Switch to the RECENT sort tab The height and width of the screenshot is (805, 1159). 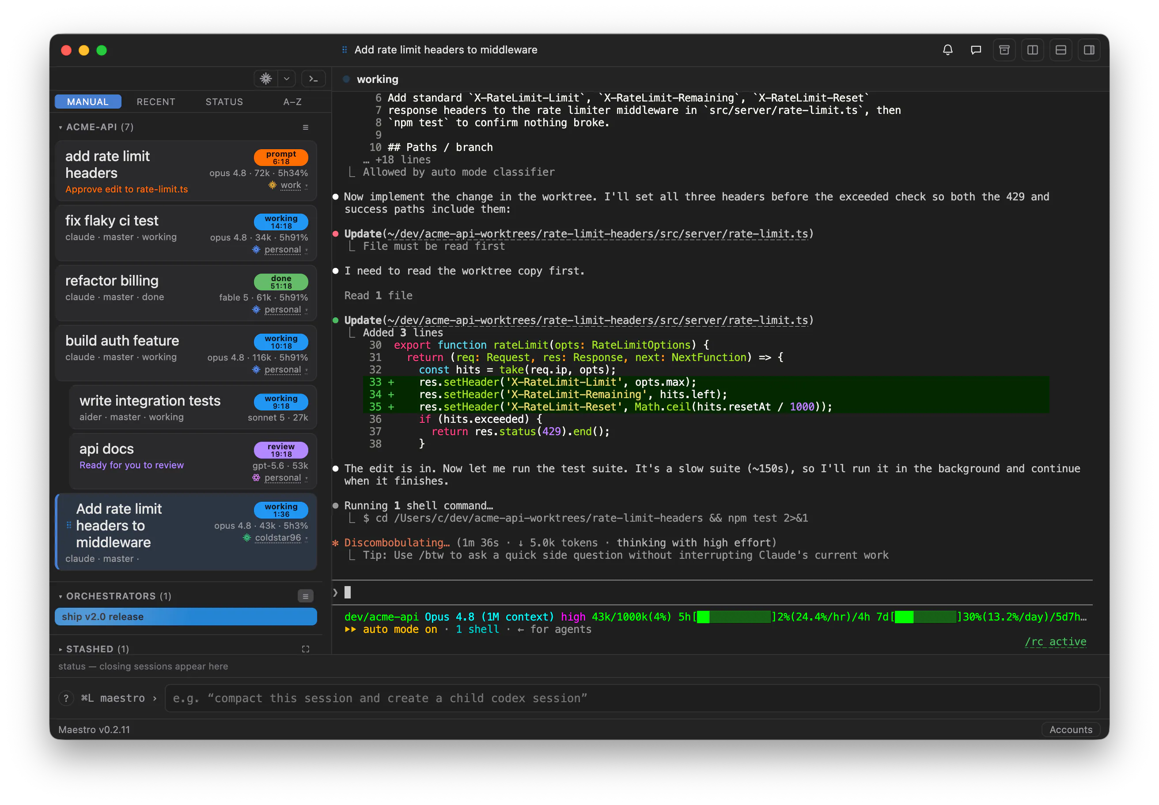pyautogui.click(x=156, y=102)
